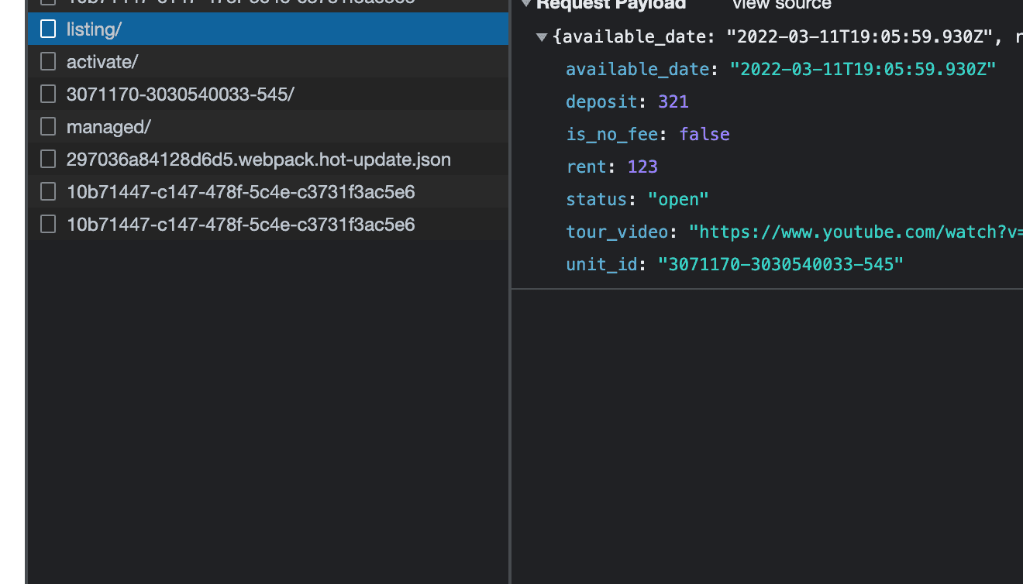Click the available_date key in the property rows
The image size is (1023, 584).
pyautogui.click(x=637, y=69)
